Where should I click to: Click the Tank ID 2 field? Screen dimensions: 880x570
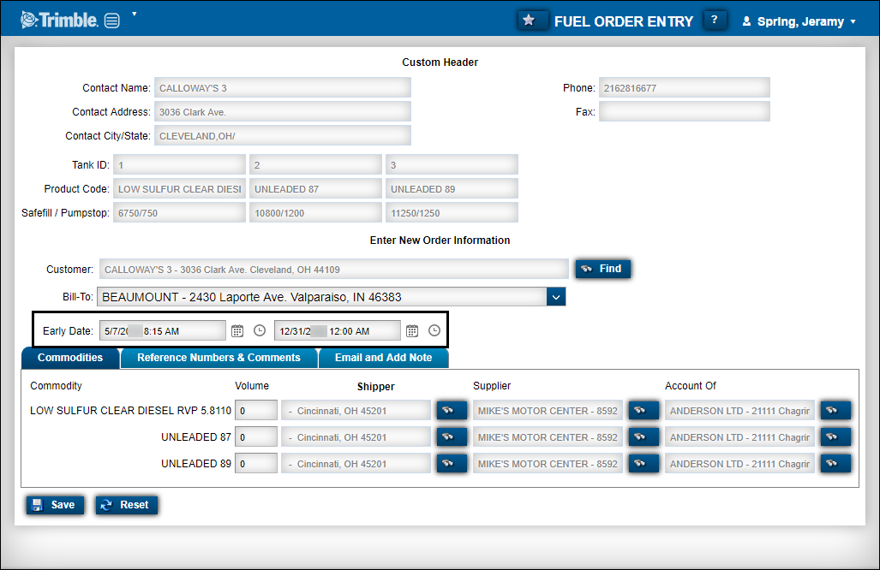(315, 165)
